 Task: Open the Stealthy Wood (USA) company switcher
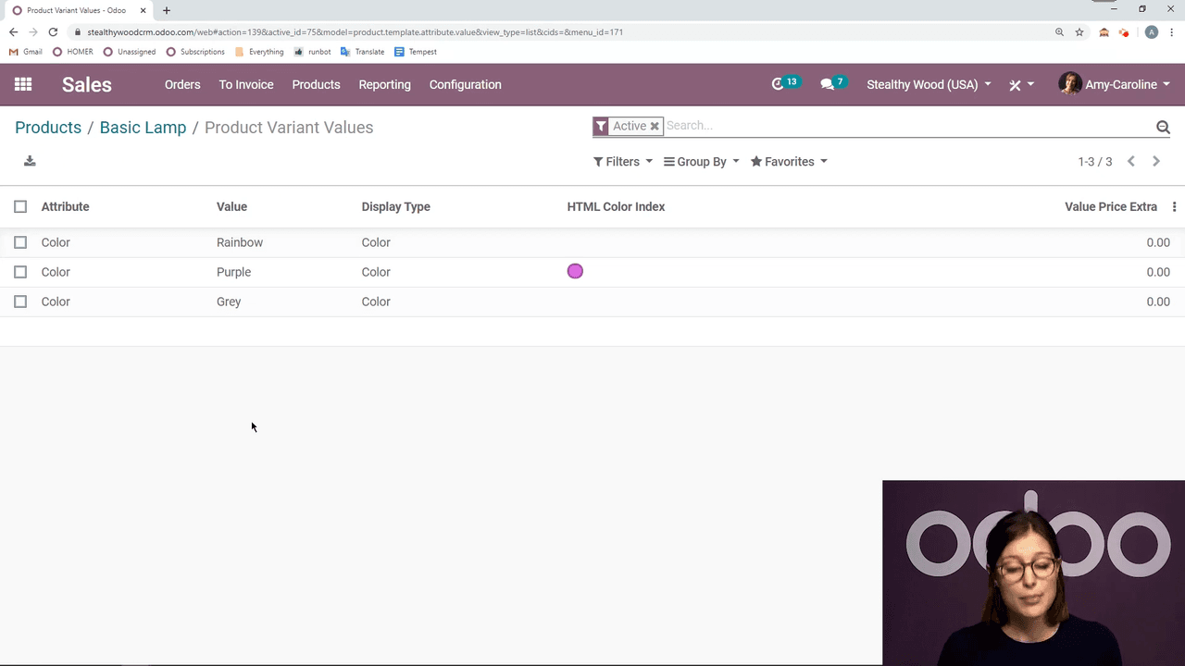click(928, 84)
